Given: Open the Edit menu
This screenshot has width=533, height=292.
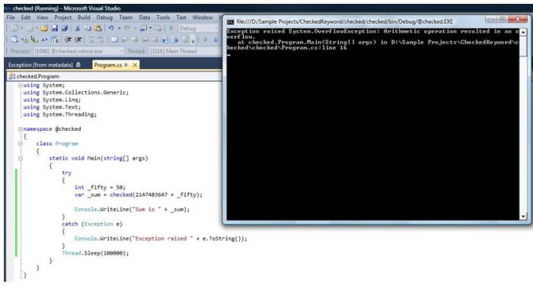Looking at the screenshot, I should [25, 17].
